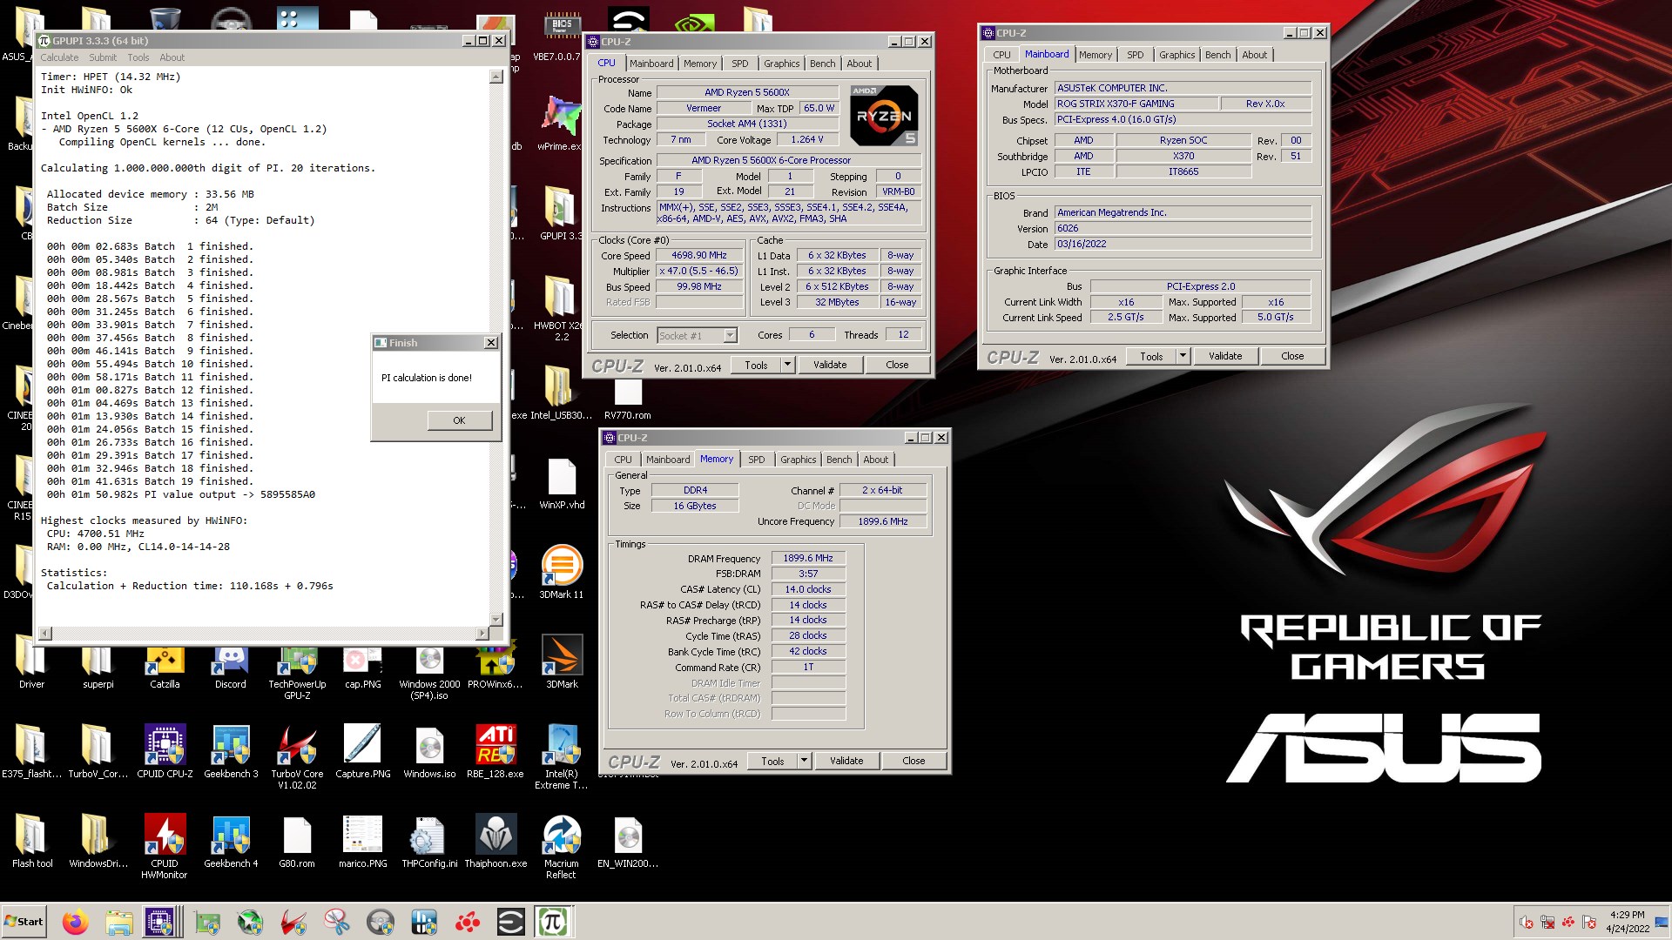Viewport: 1672px width, 940px height.
Task: Open About tab in Memory CPU-Z window
Action: pos(876,460)
